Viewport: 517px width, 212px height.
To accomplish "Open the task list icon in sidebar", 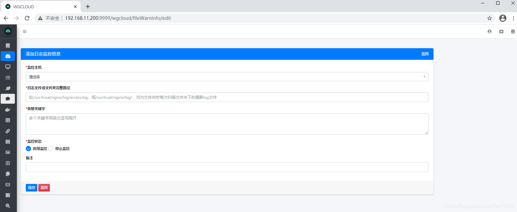I will tap(8, 78).
